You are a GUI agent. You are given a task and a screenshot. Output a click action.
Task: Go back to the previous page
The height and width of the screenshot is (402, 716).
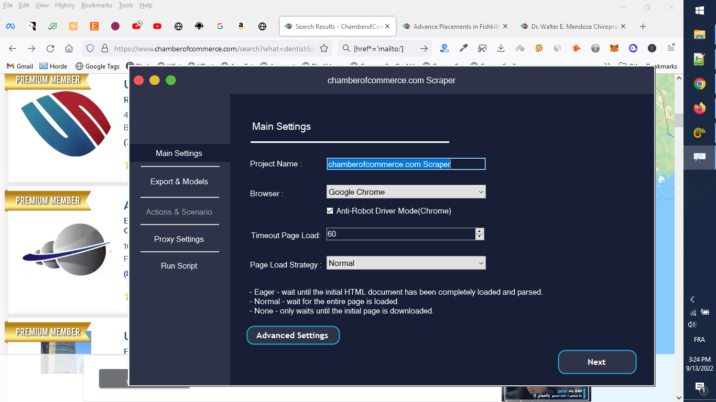pos(13,49)
